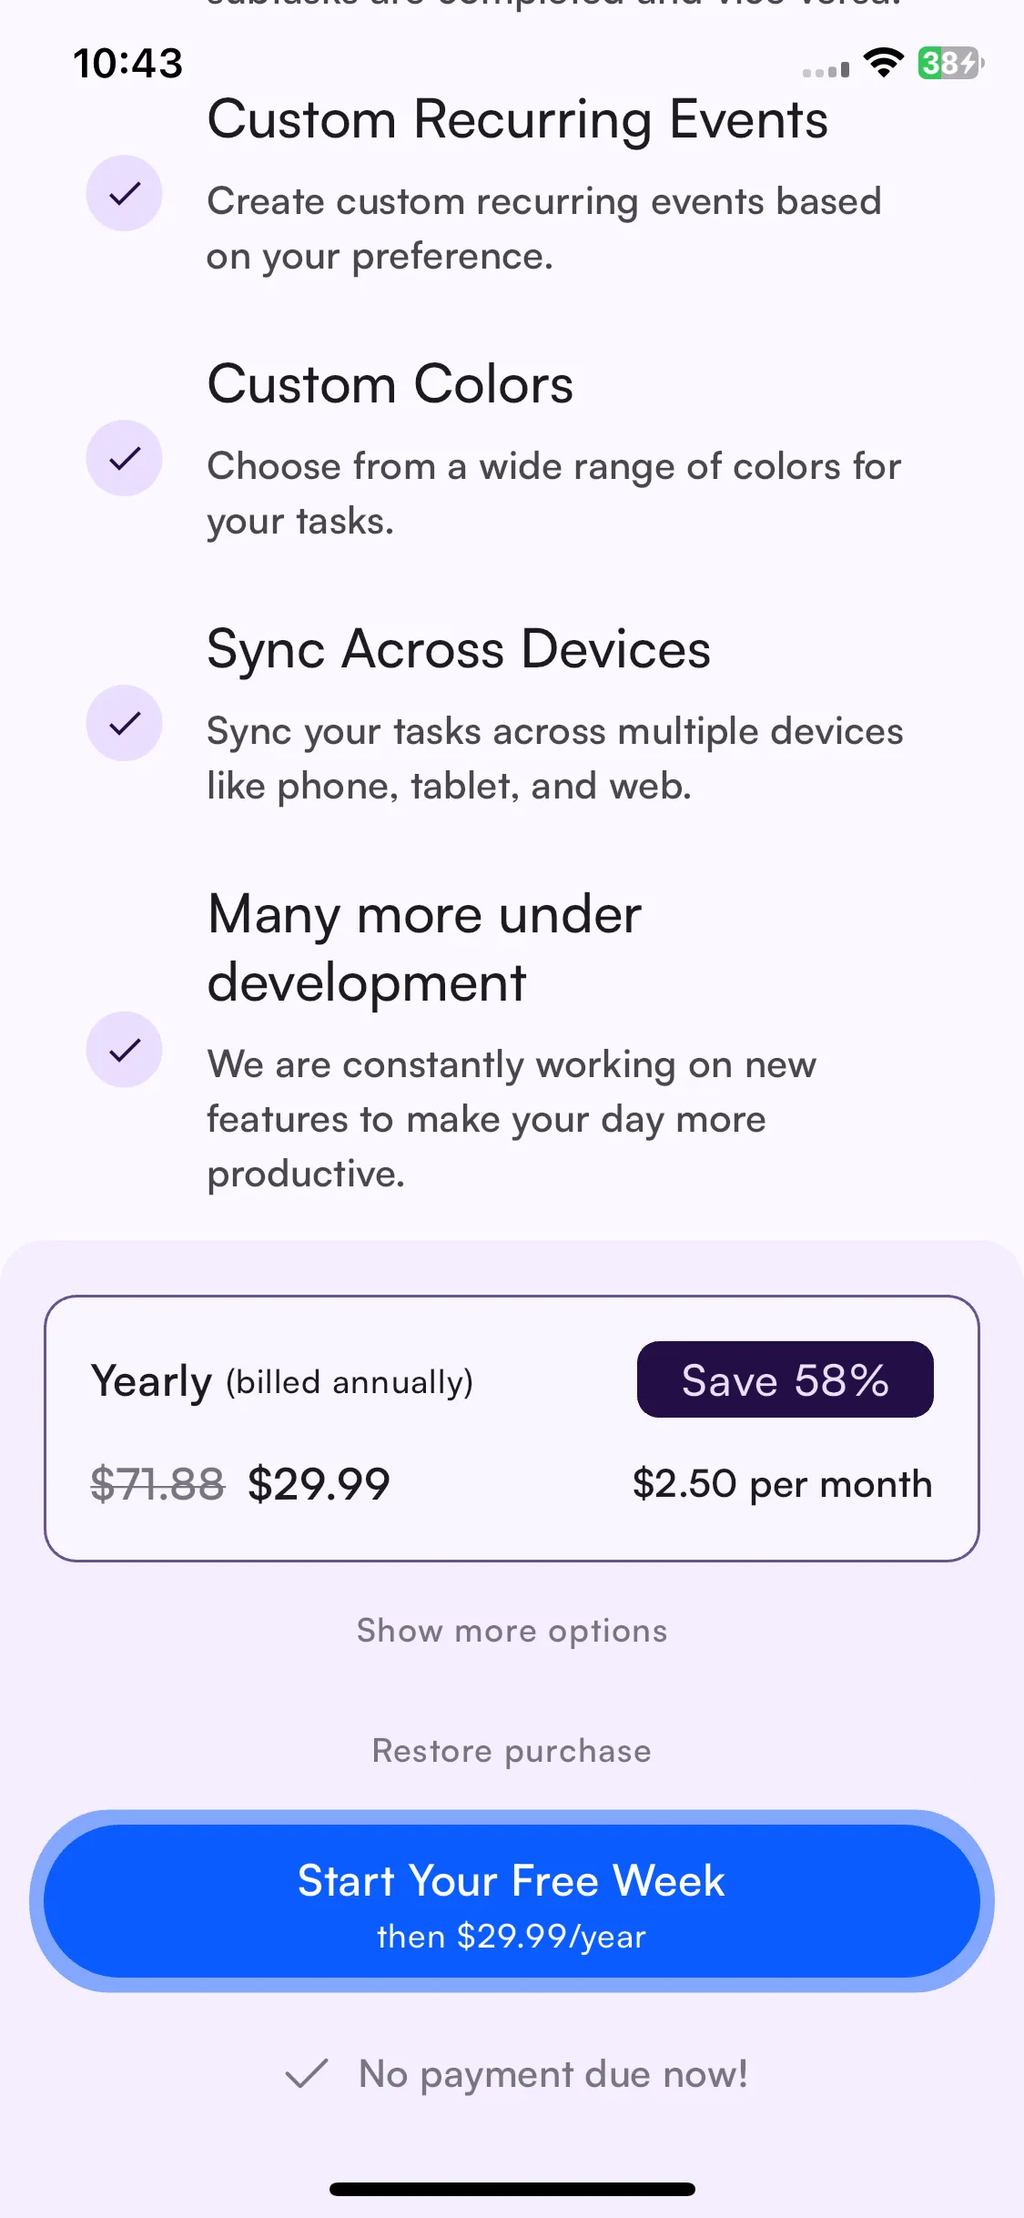Click the crossed-out $71.88 price
Image resolution: width=1024 pixels, height=2218 pixels.
[x=157, y=1484]
